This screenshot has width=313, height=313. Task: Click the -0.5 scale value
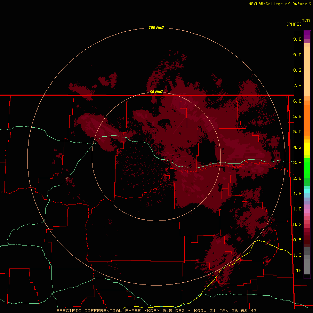[x=296, y=240]
